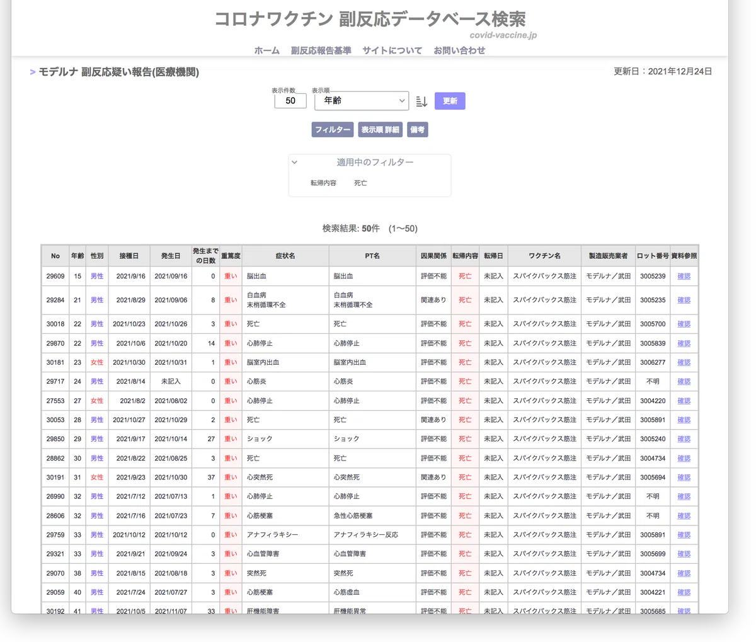Open 確認 link for report 29609
The width and height of the screenshot is (756, 642).
(684, 276)
